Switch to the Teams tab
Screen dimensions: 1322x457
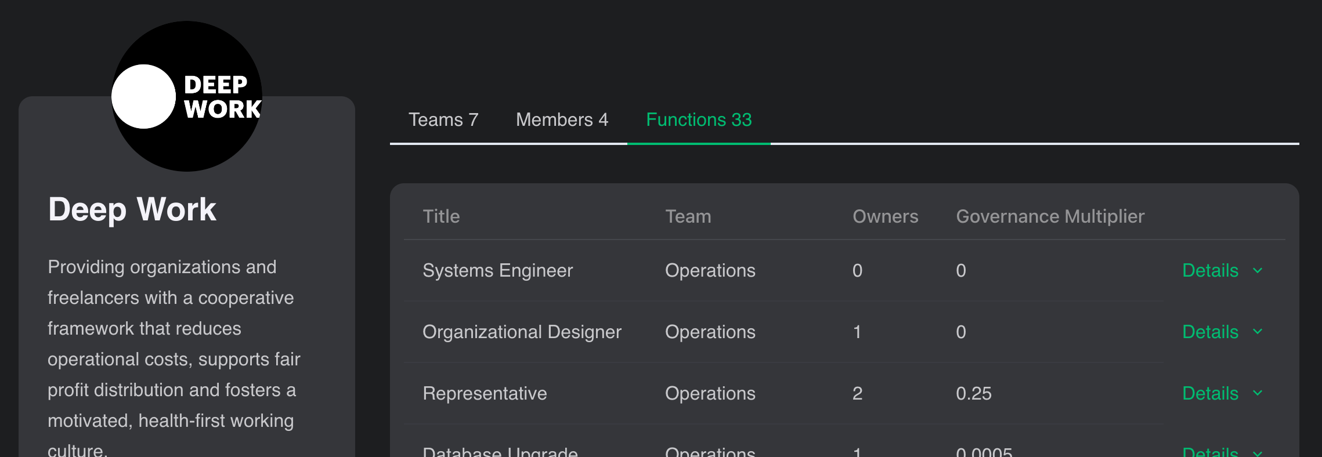443,120
